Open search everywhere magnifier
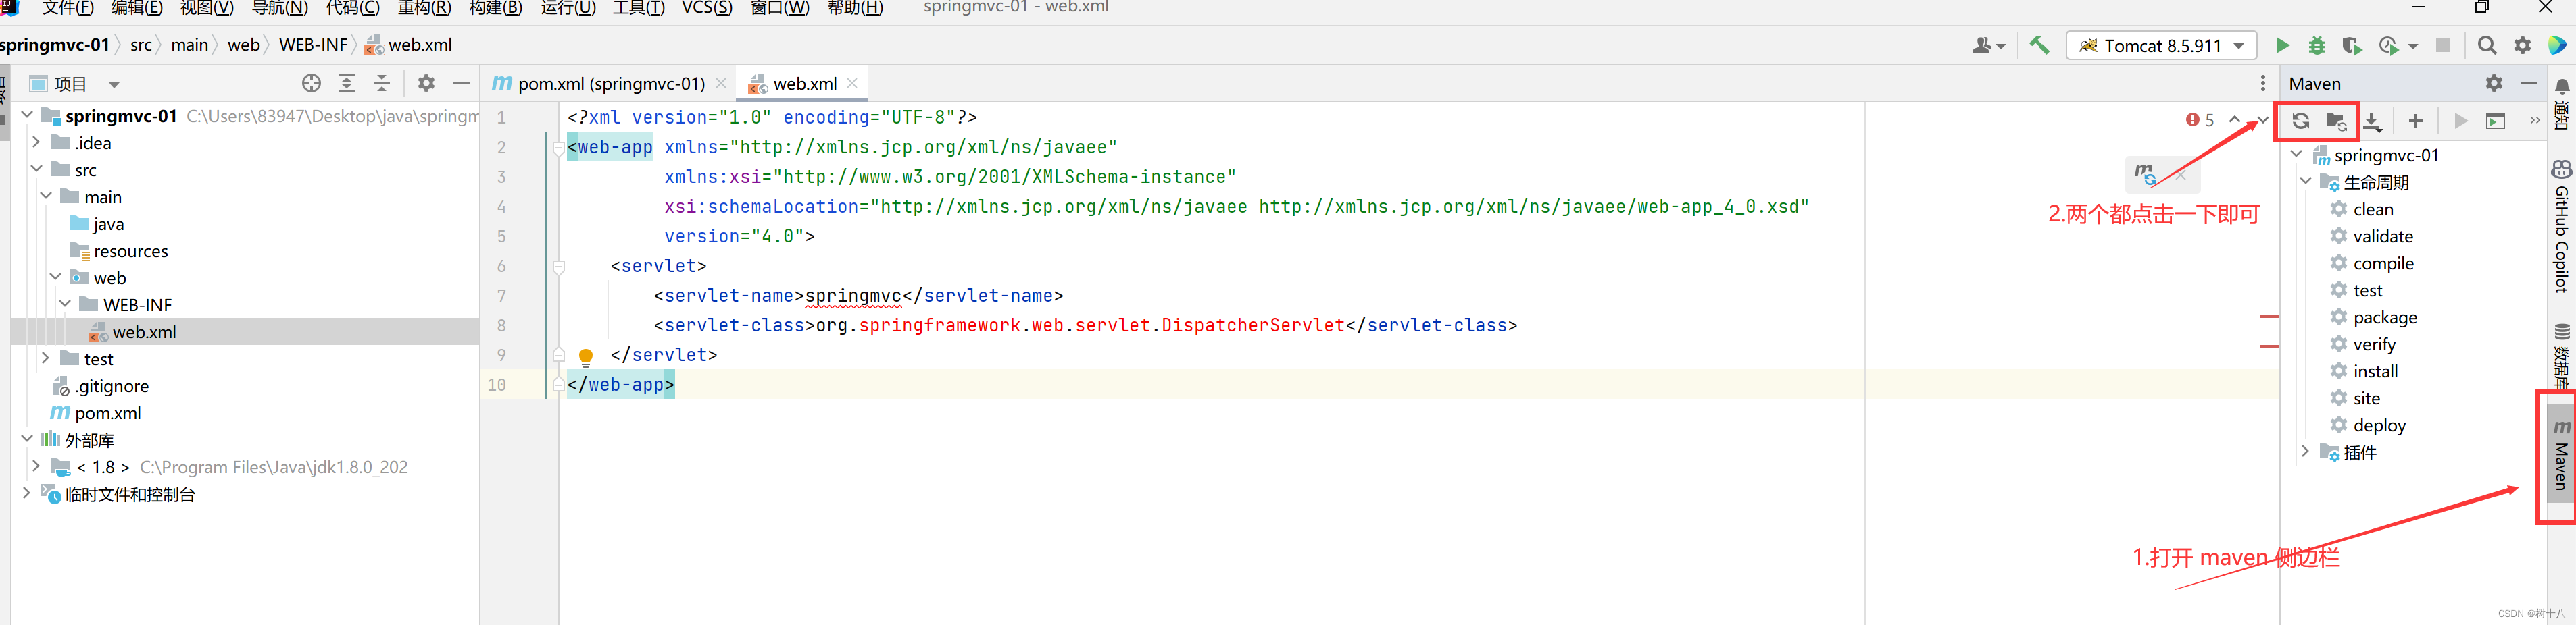The width and height of the screenshot is (2576, 625). point(2487,45)
